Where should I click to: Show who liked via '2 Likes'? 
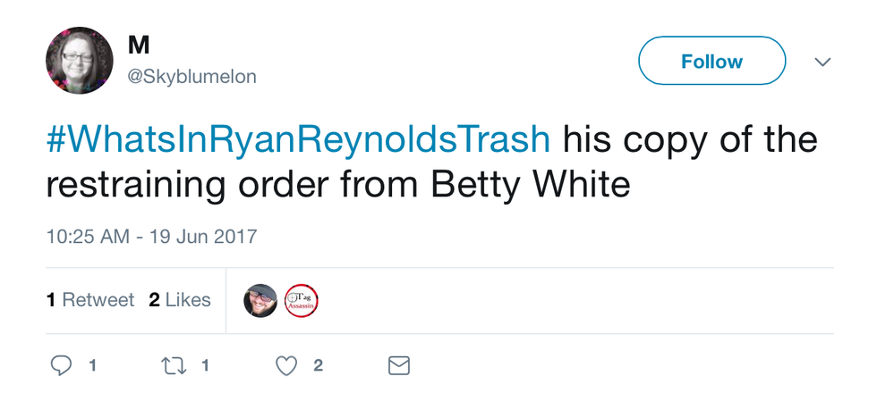pos(180,300)
